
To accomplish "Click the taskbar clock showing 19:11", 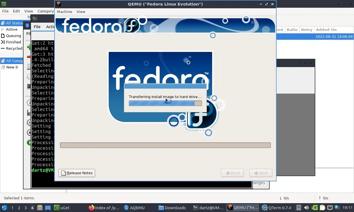I will coord(348,208).
